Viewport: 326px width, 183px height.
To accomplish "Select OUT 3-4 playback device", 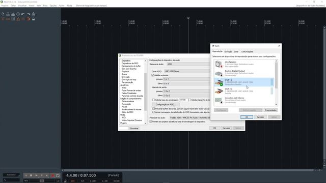I will pyautogui.click(x=244, y=91).
